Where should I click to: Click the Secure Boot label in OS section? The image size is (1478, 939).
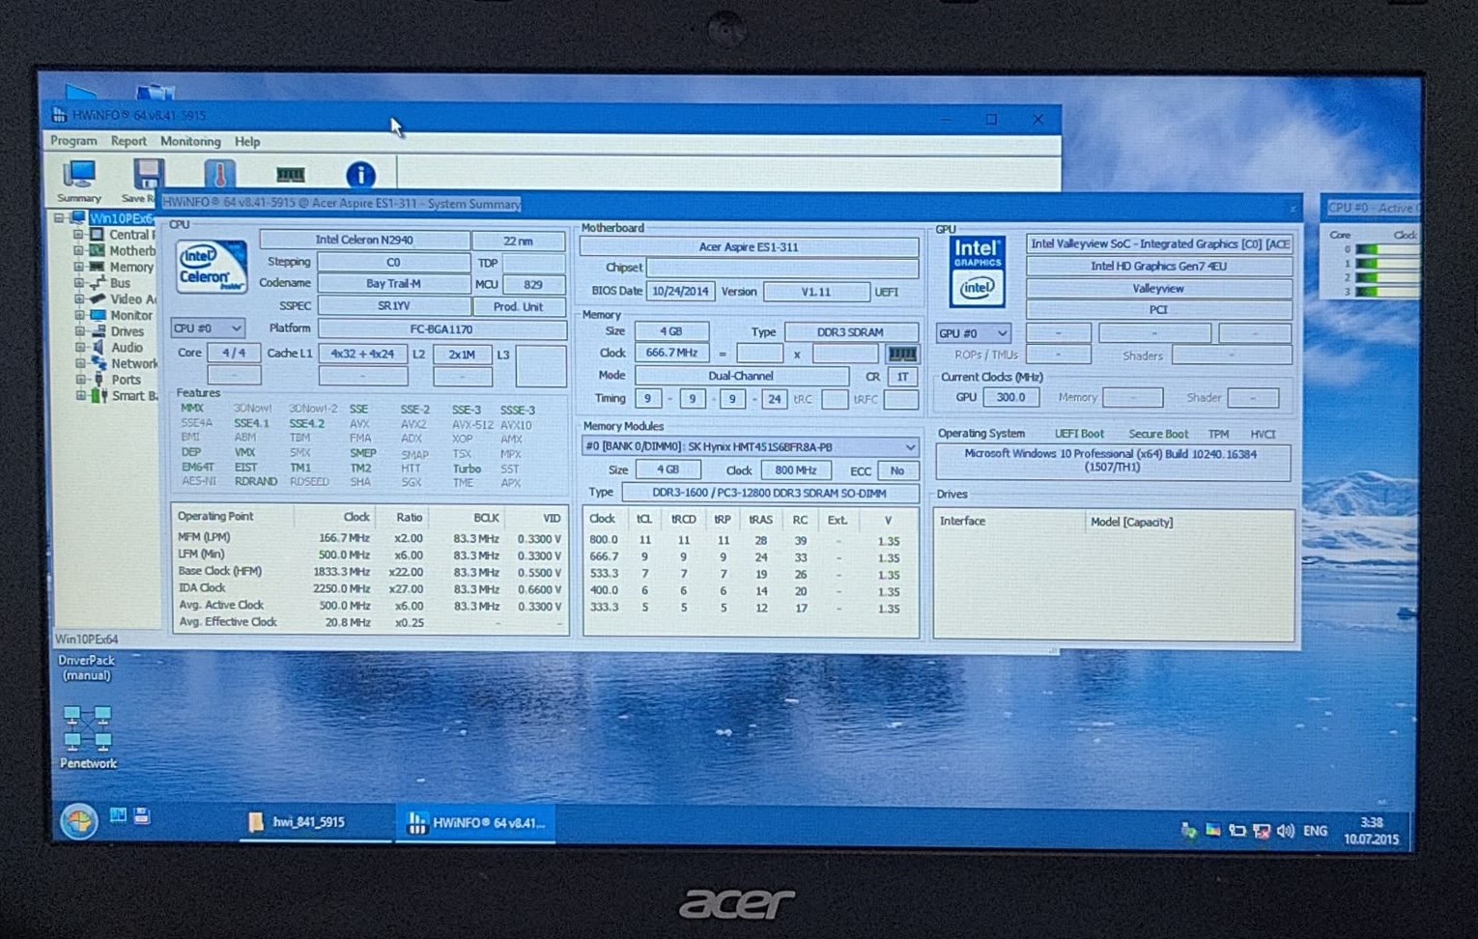pyautogui.click(x=1158, y=434)
